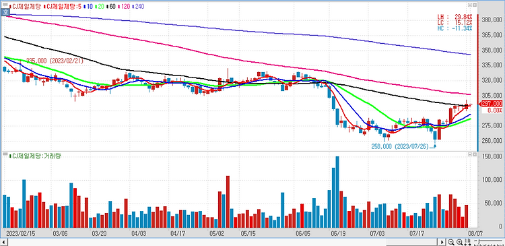Close the price chart panel

475,5
